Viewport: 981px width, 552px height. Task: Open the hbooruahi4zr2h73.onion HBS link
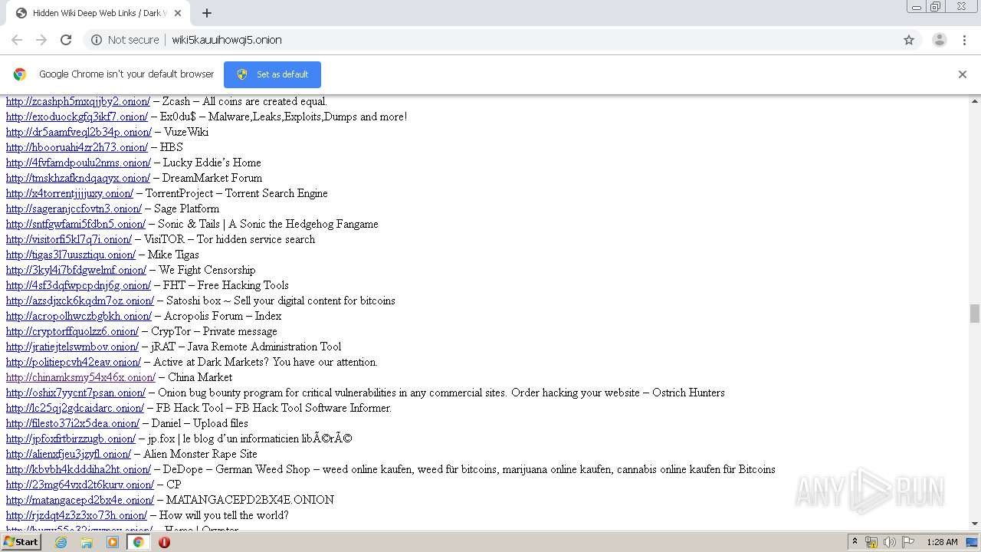[x=77, y=147]
